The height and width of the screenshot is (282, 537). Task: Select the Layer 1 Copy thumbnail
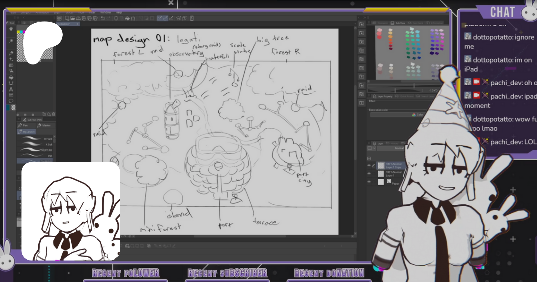[x=381, y=165]
